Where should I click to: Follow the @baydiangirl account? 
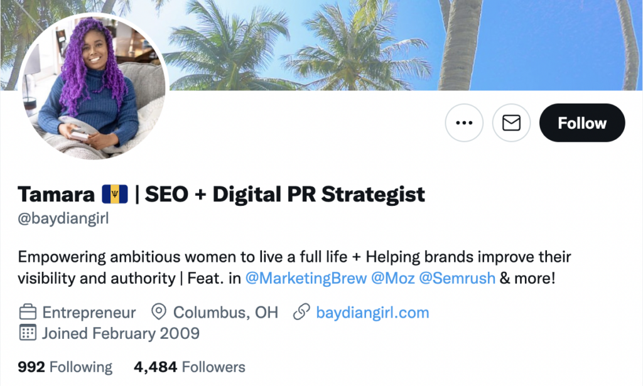coord(582,122)
